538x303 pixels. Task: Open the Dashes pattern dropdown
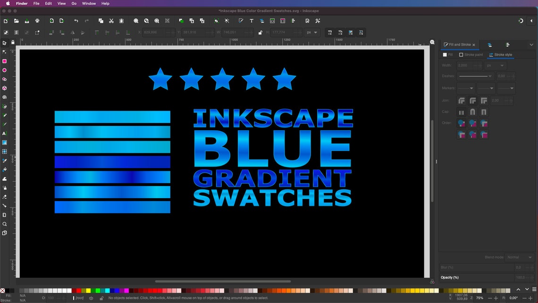pos(475,76)
